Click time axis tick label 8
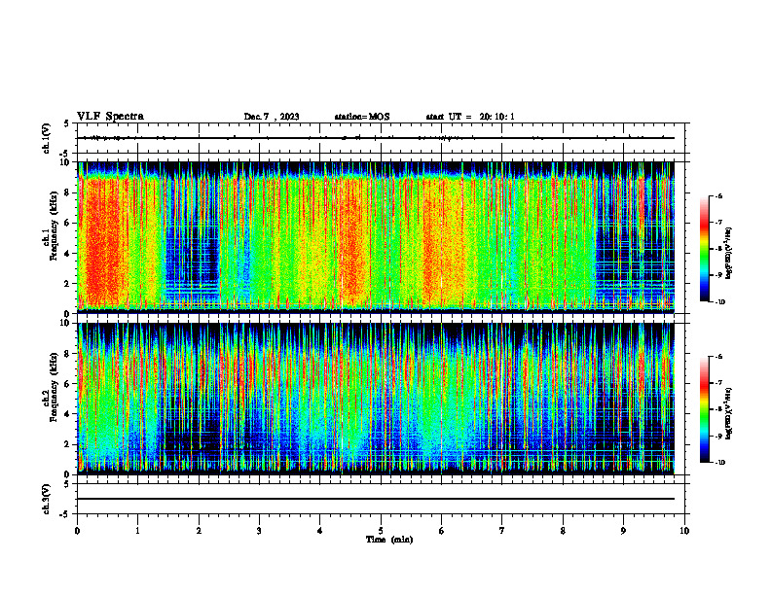Image resolution: width=771 pixels, height=595 pixels. point(563,531)
